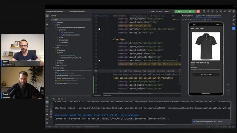This screenshot has height=133, width=237.
Task: Open activity_checkout_success.xml in project tree
Action: point(70,58)
